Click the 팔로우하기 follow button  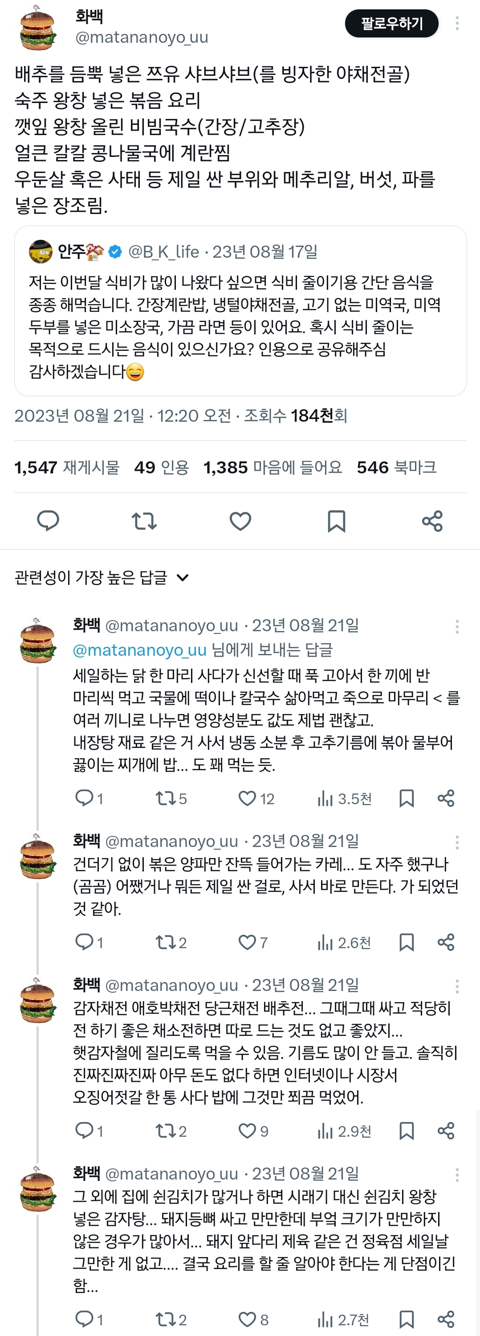[x=392, y=23]
